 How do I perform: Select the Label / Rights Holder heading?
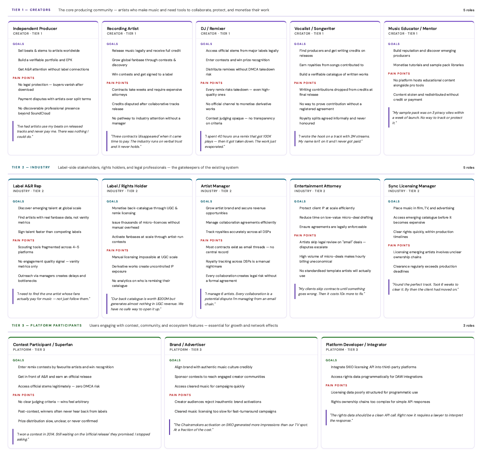tap(127, 186)
